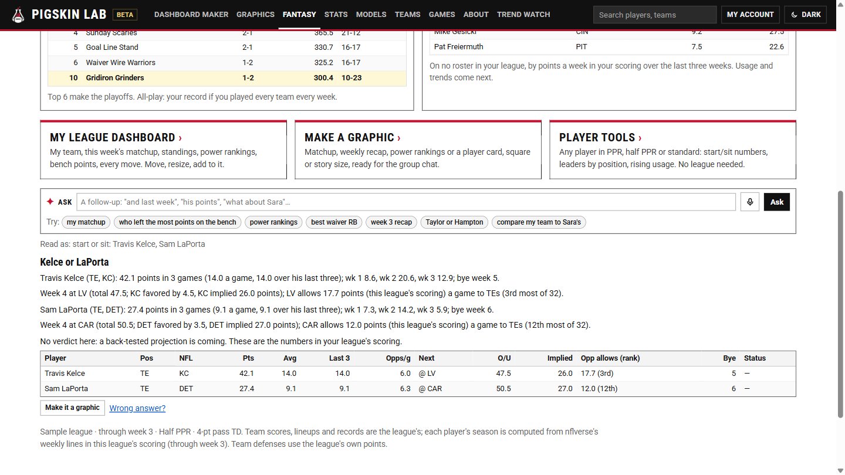
Task: Select the "week 3 recap" chip
Action: click(x=391, y=222)
